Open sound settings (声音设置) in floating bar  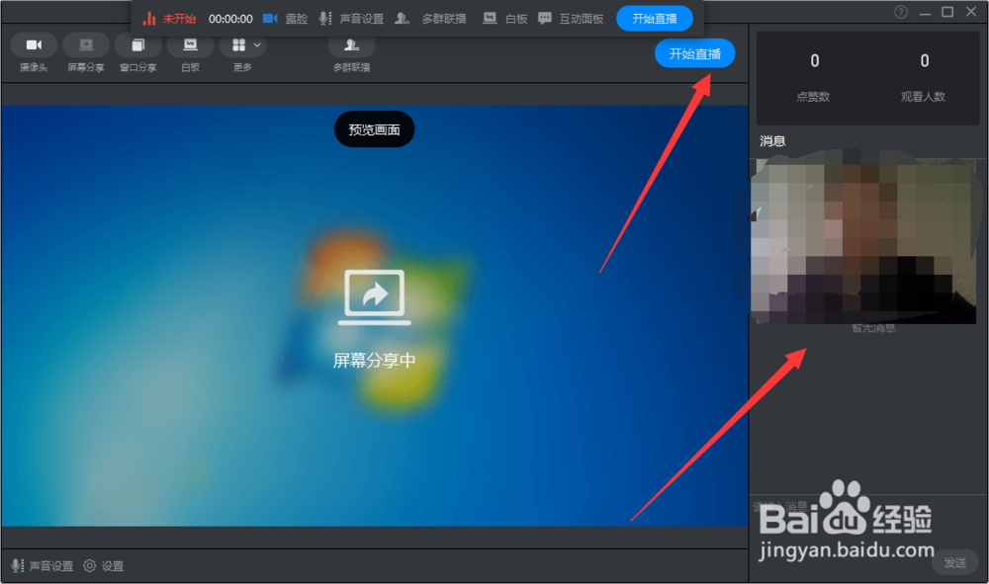point(351,19)
